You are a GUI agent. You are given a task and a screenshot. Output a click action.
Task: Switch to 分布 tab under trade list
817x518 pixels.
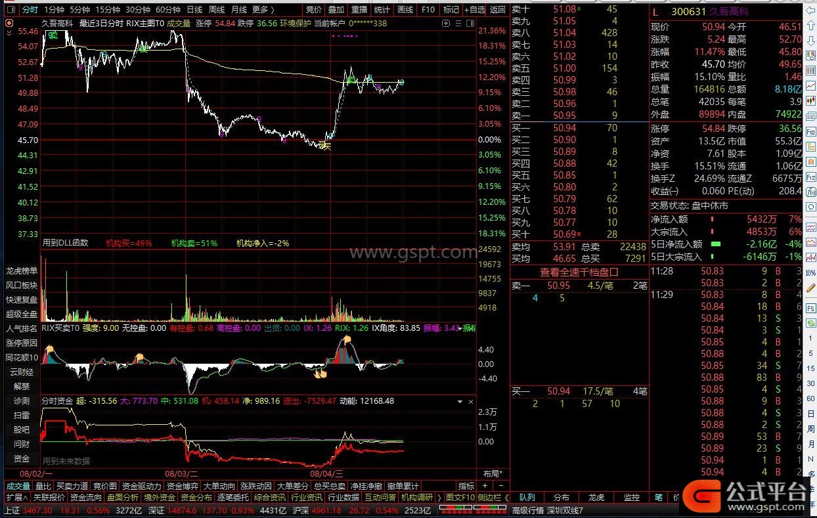click(562, 498)
